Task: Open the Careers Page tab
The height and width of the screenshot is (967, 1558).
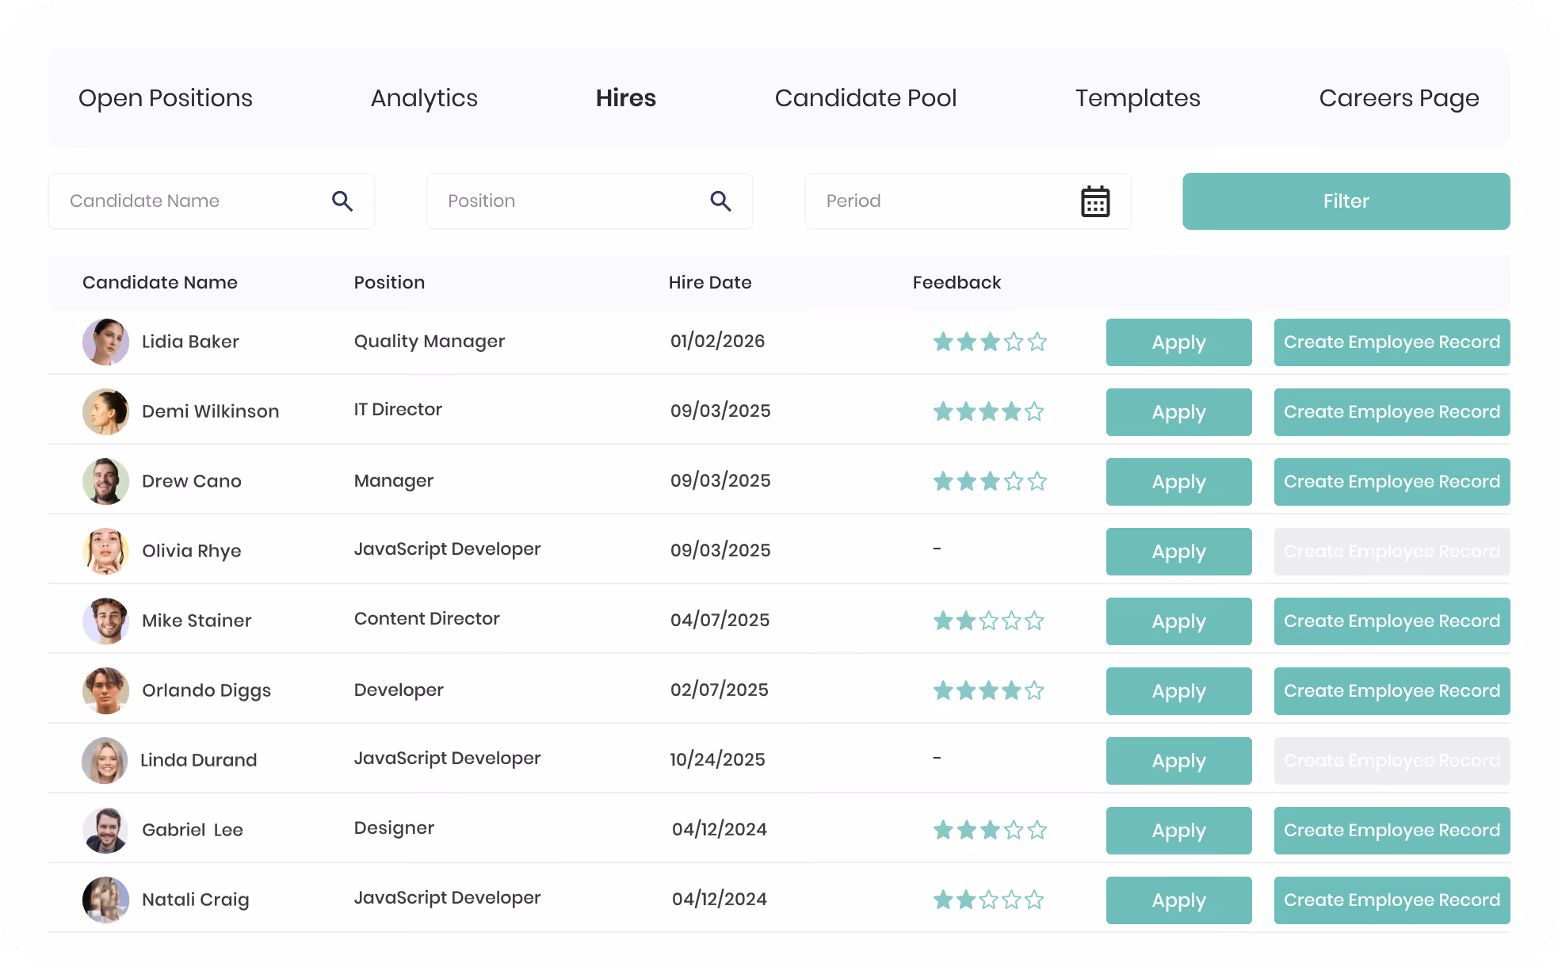Action: point(1399,98)
